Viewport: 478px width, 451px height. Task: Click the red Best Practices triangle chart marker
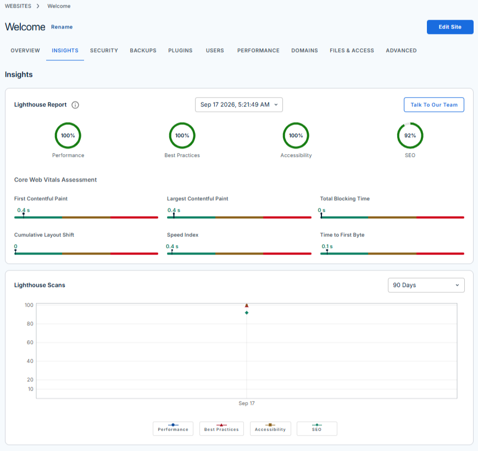(247, 306)
